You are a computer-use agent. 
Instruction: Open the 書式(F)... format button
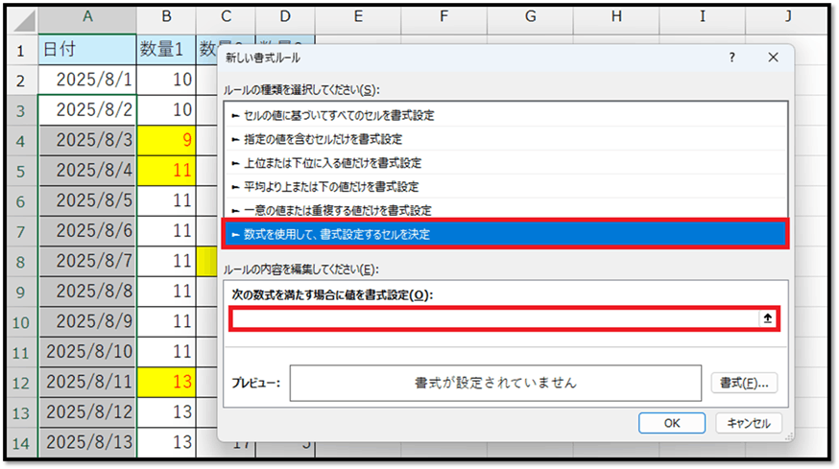point(745,383)
